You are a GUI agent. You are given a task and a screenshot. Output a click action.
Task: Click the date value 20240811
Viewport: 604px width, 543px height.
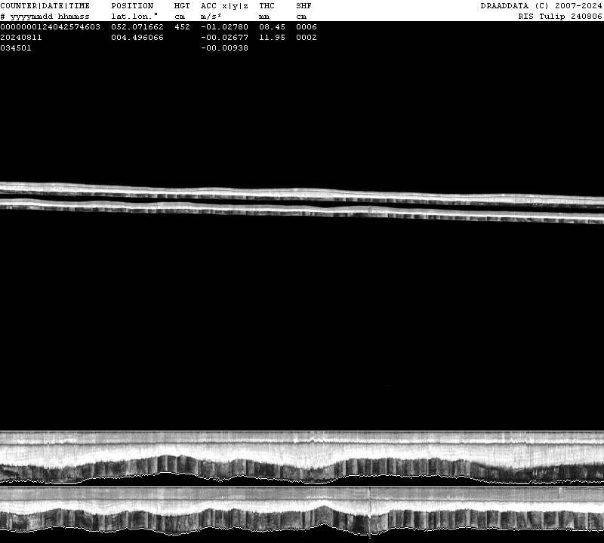21,37
